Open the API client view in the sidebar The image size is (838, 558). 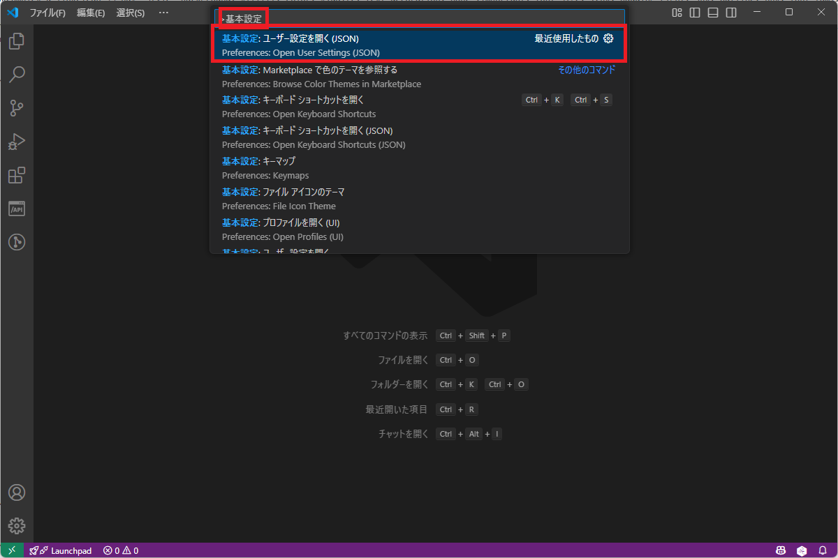(16, 208)
